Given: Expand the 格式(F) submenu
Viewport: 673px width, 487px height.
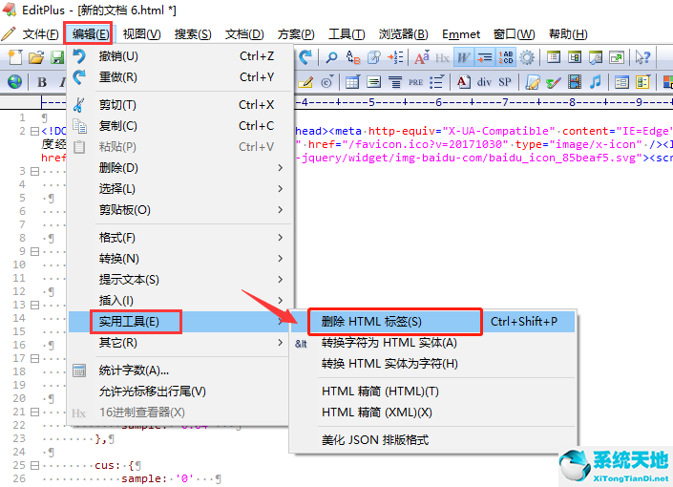Looking at the screenshot, I should point(179,238).
